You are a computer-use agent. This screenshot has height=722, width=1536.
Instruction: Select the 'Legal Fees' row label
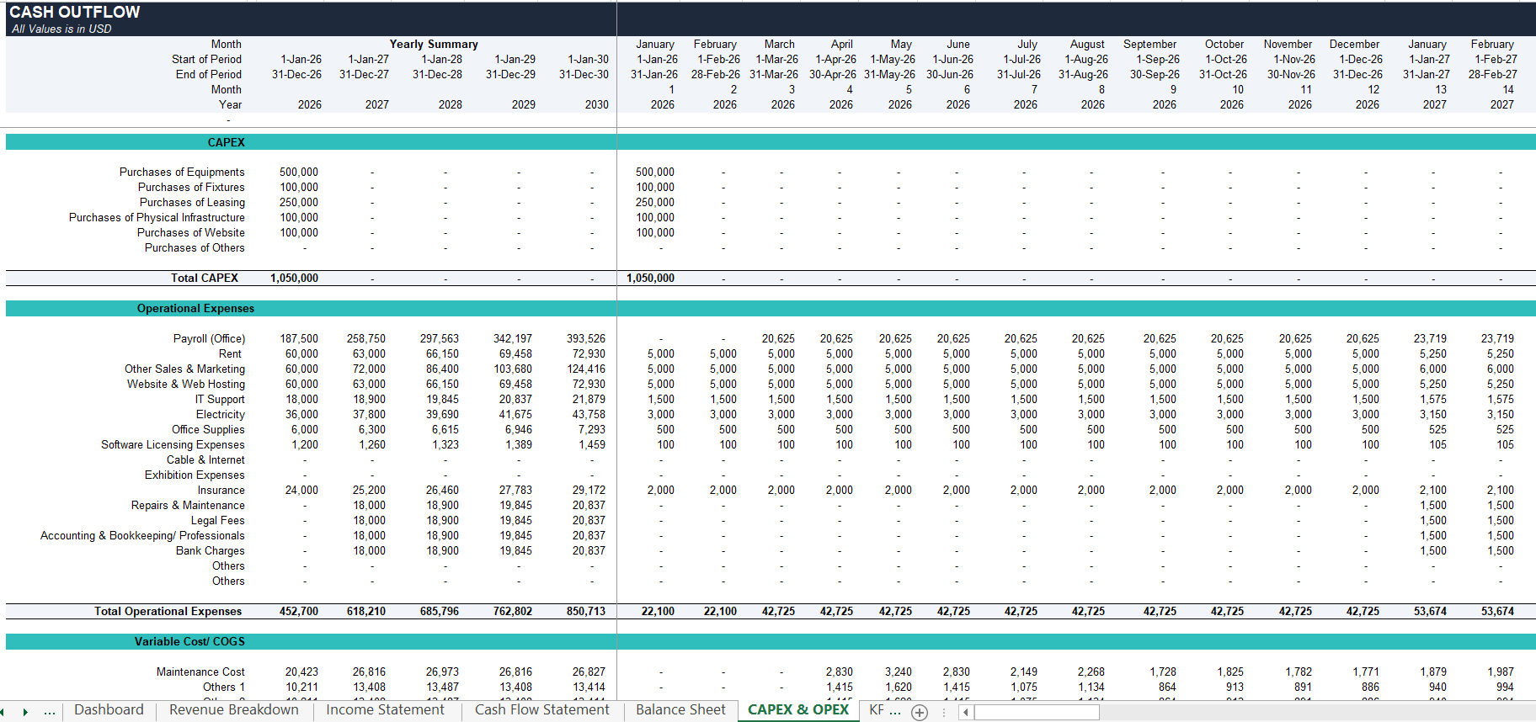(217, 520)
